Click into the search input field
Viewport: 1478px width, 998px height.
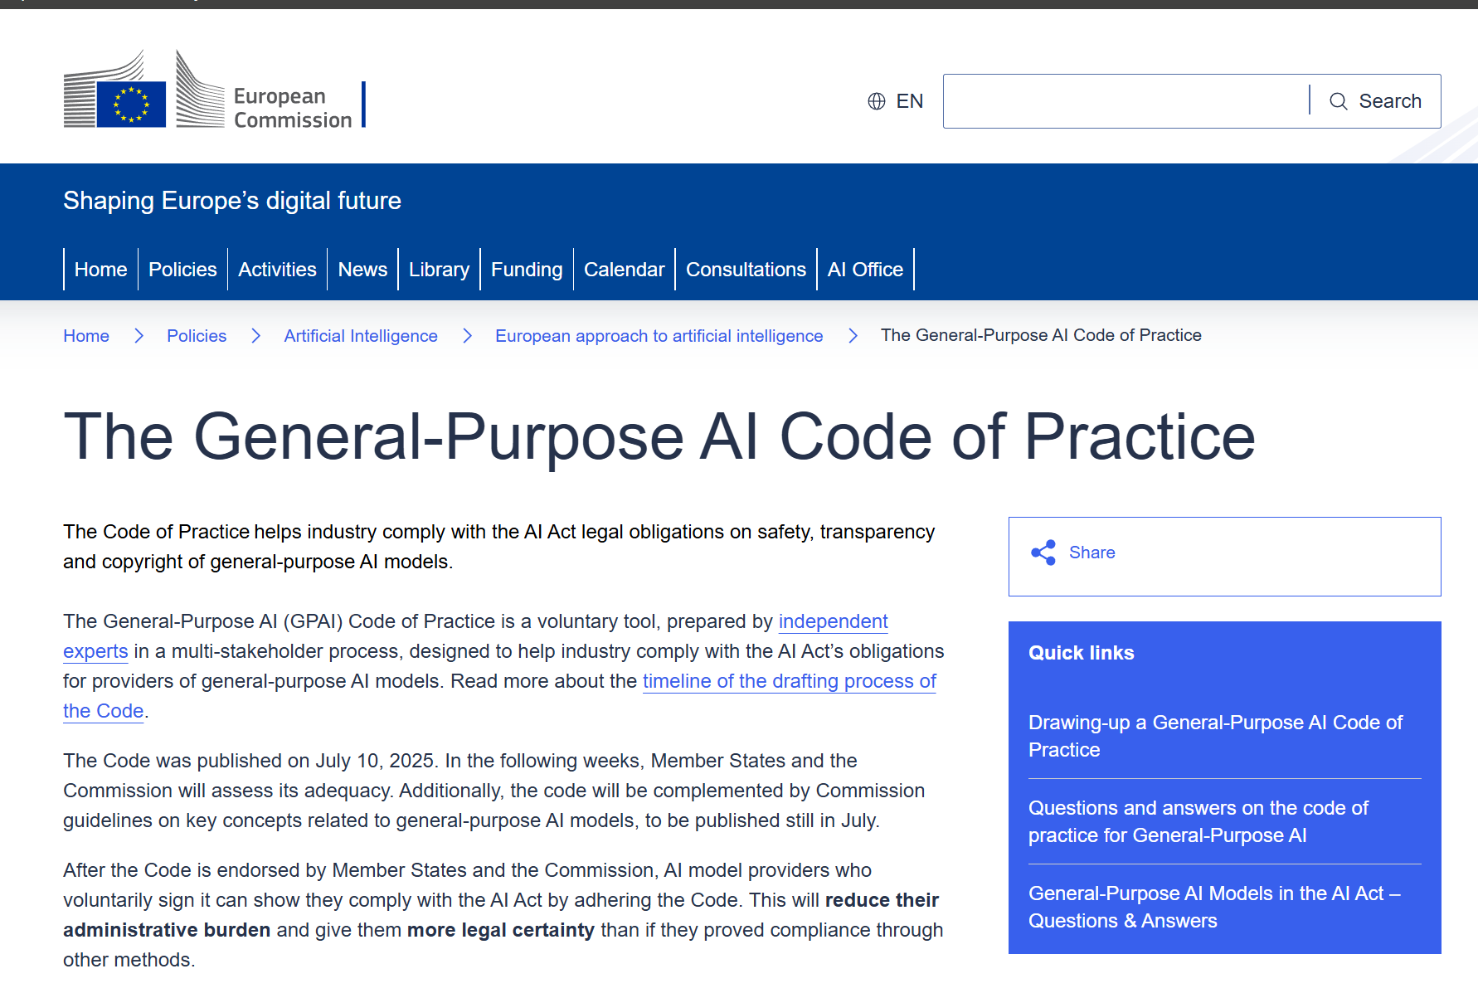tap(1126, 101)
